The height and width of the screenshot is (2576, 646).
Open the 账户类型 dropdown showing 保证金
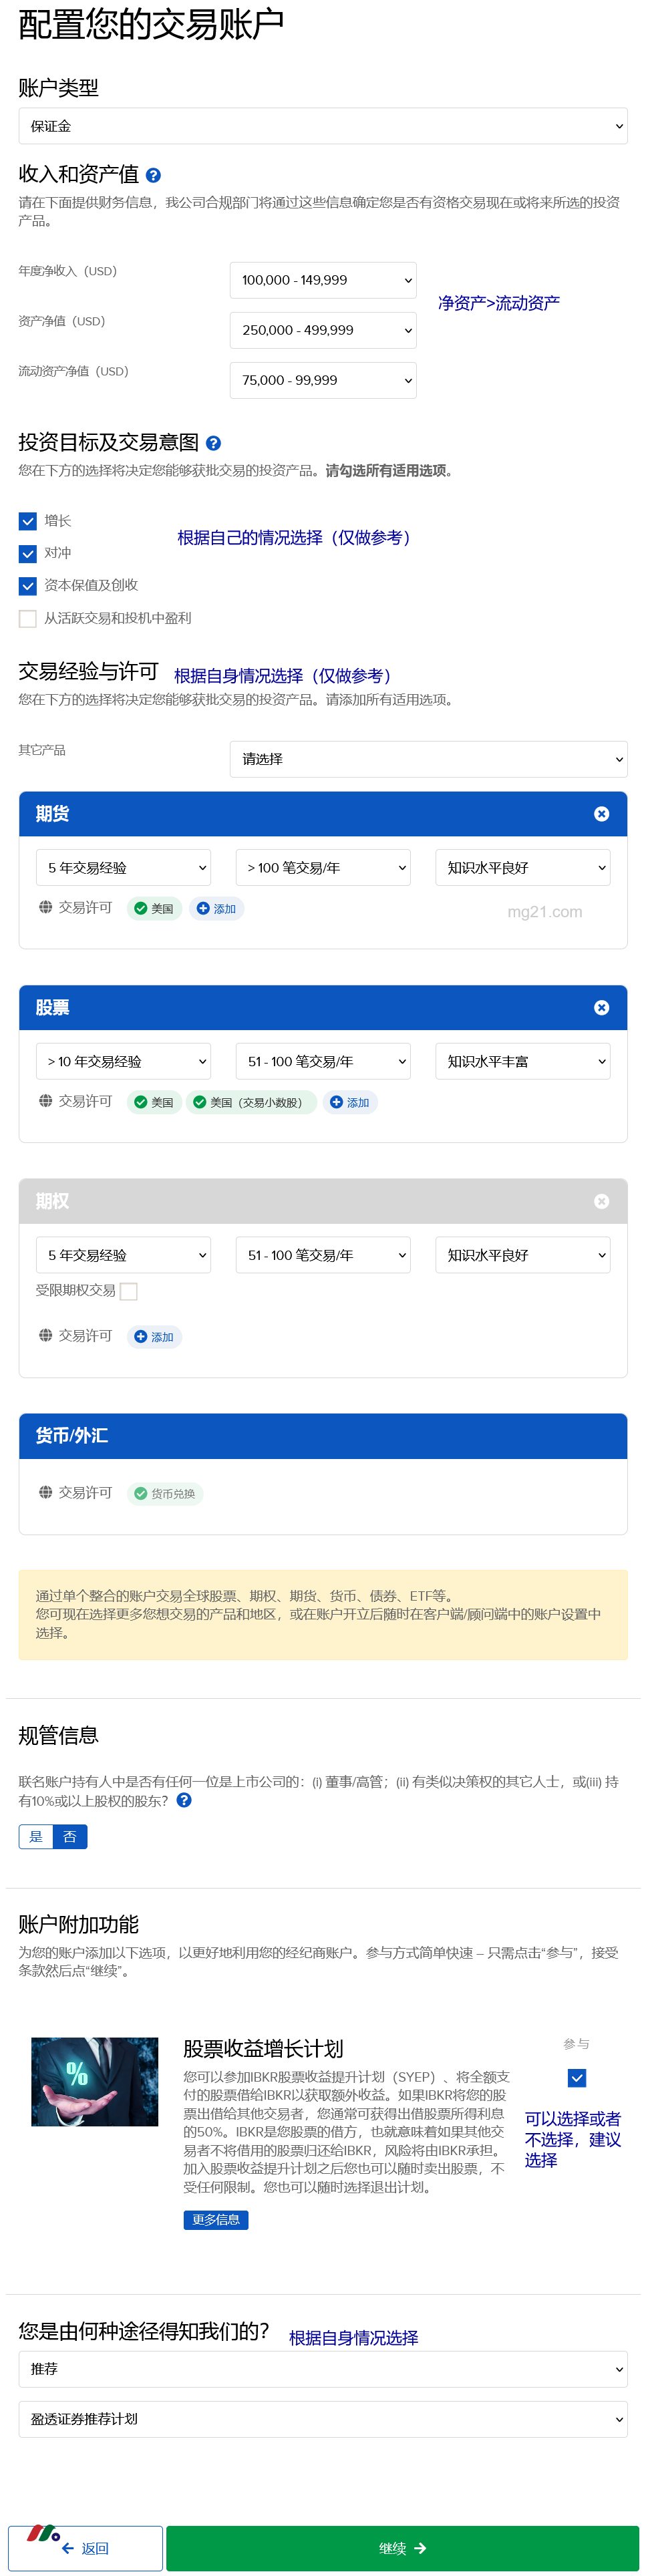coord(323,126)
